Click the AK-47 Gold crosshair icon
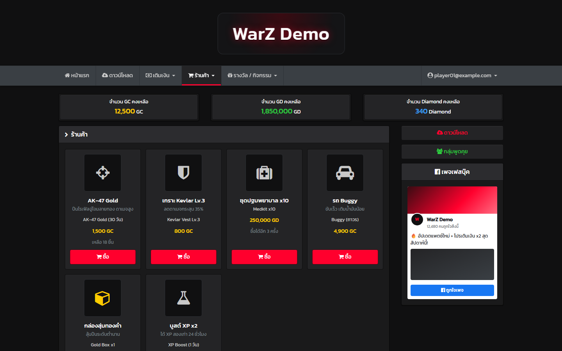Screen dimensions: 562x351 pos(103,172)
